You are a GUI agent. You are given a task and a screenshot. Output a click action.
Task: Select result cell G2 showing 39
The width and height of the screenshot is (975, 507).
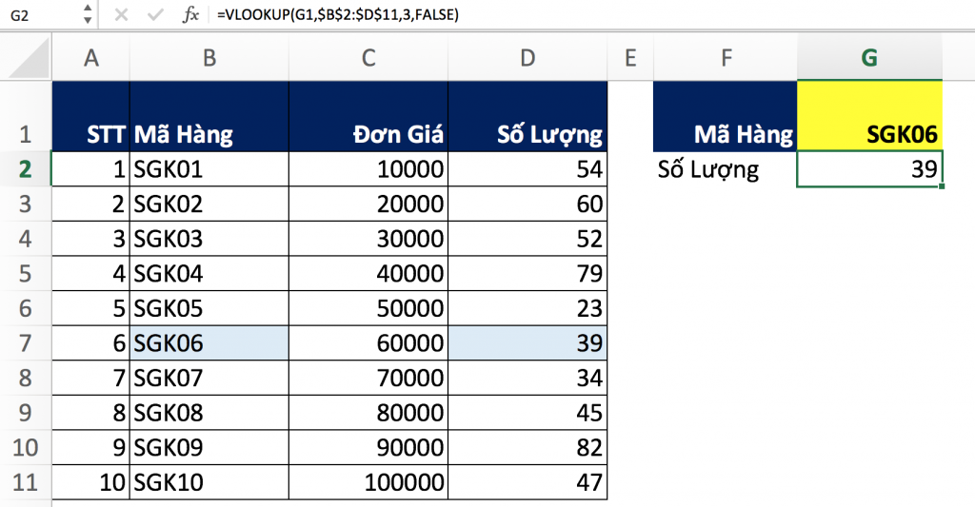click(868, 170)
